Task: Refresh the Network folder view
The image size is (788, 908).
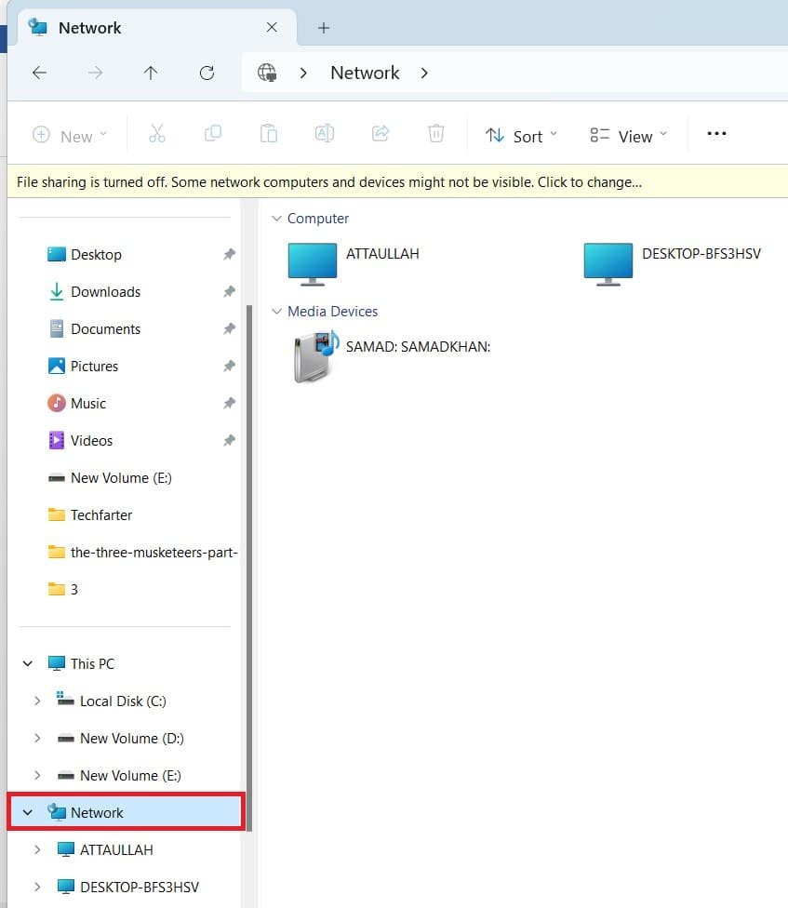Action: click(207, 73)
